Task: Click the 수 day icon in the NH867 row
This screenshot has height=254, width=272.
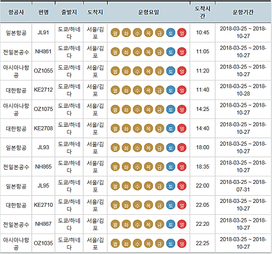Action: click(x=137, y=224)
